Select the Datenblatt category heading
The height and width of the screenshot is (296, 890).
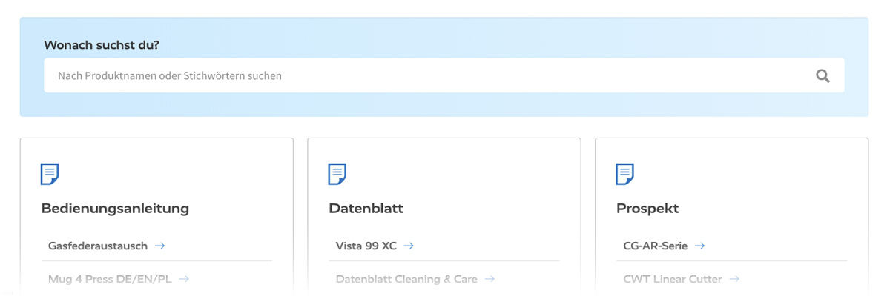(x=366, y=209)
